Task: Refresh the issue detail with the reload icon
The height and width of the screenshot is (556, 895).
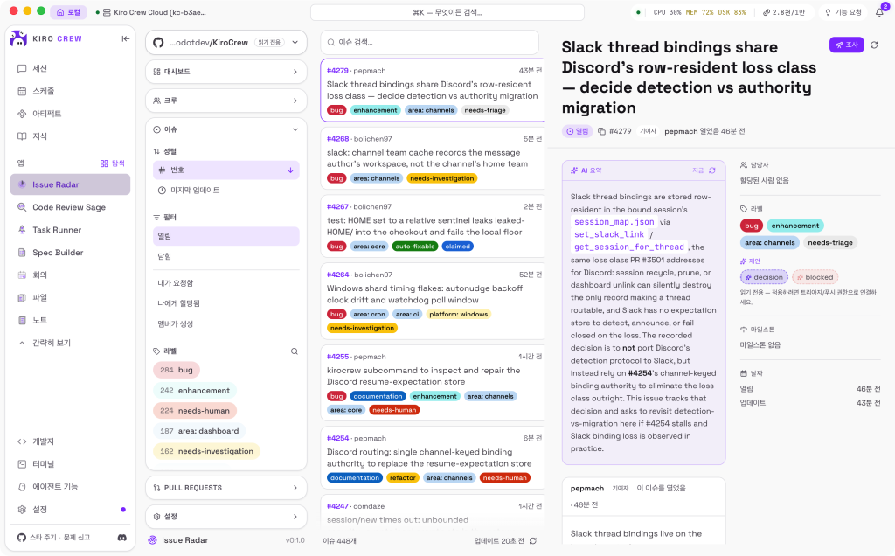Action: click(874, 45)
